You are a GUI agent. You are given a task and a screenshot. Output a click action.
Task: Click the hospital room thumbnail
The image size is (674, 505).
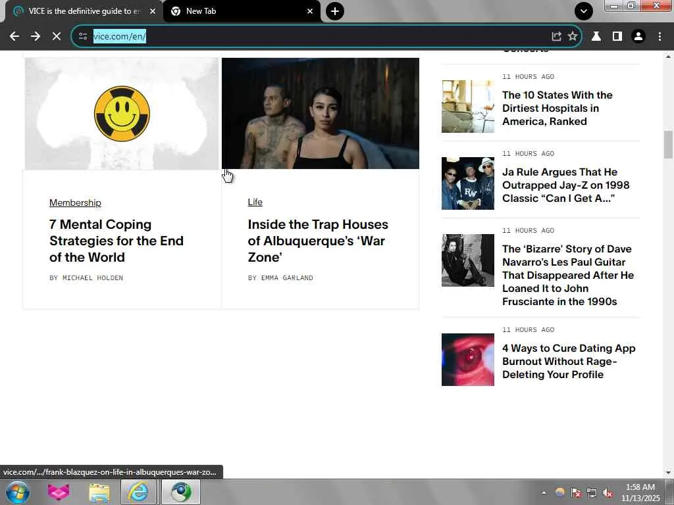[x=468, y=106]
